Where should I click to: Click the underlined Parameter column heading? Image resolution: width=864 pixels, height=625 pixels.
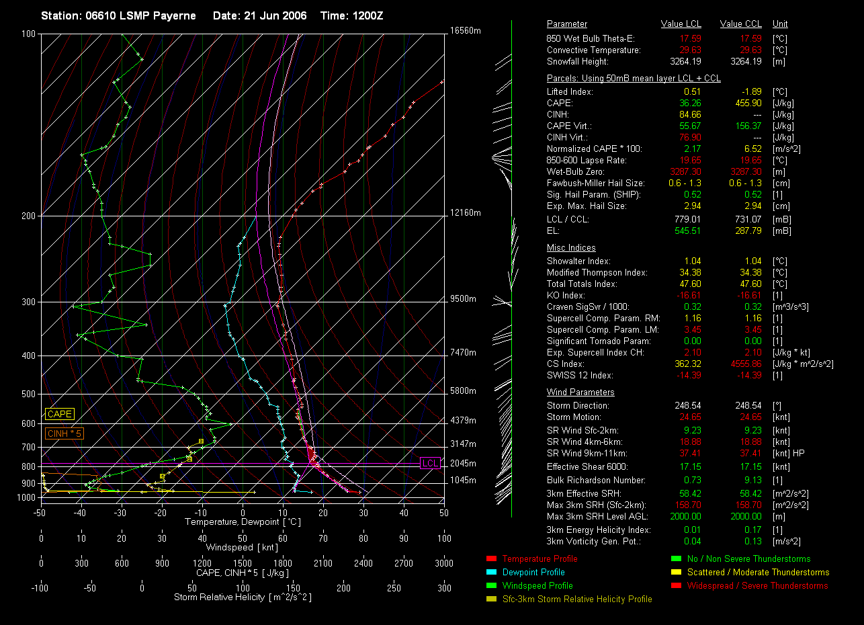pyautogui.click(x=566, y=24)
